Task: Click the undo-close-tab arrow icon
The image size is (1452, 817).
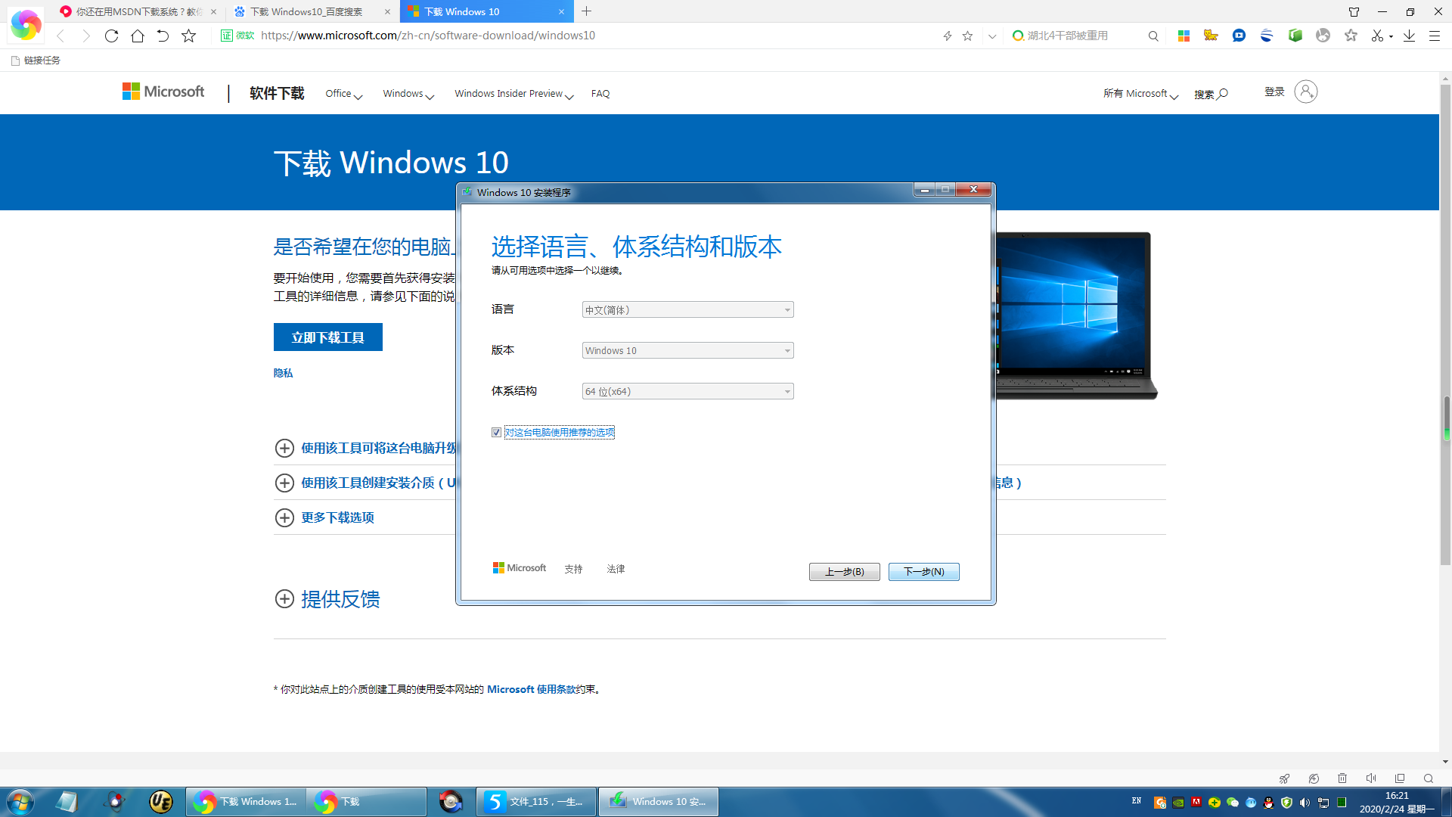Action: pos(163,36)
